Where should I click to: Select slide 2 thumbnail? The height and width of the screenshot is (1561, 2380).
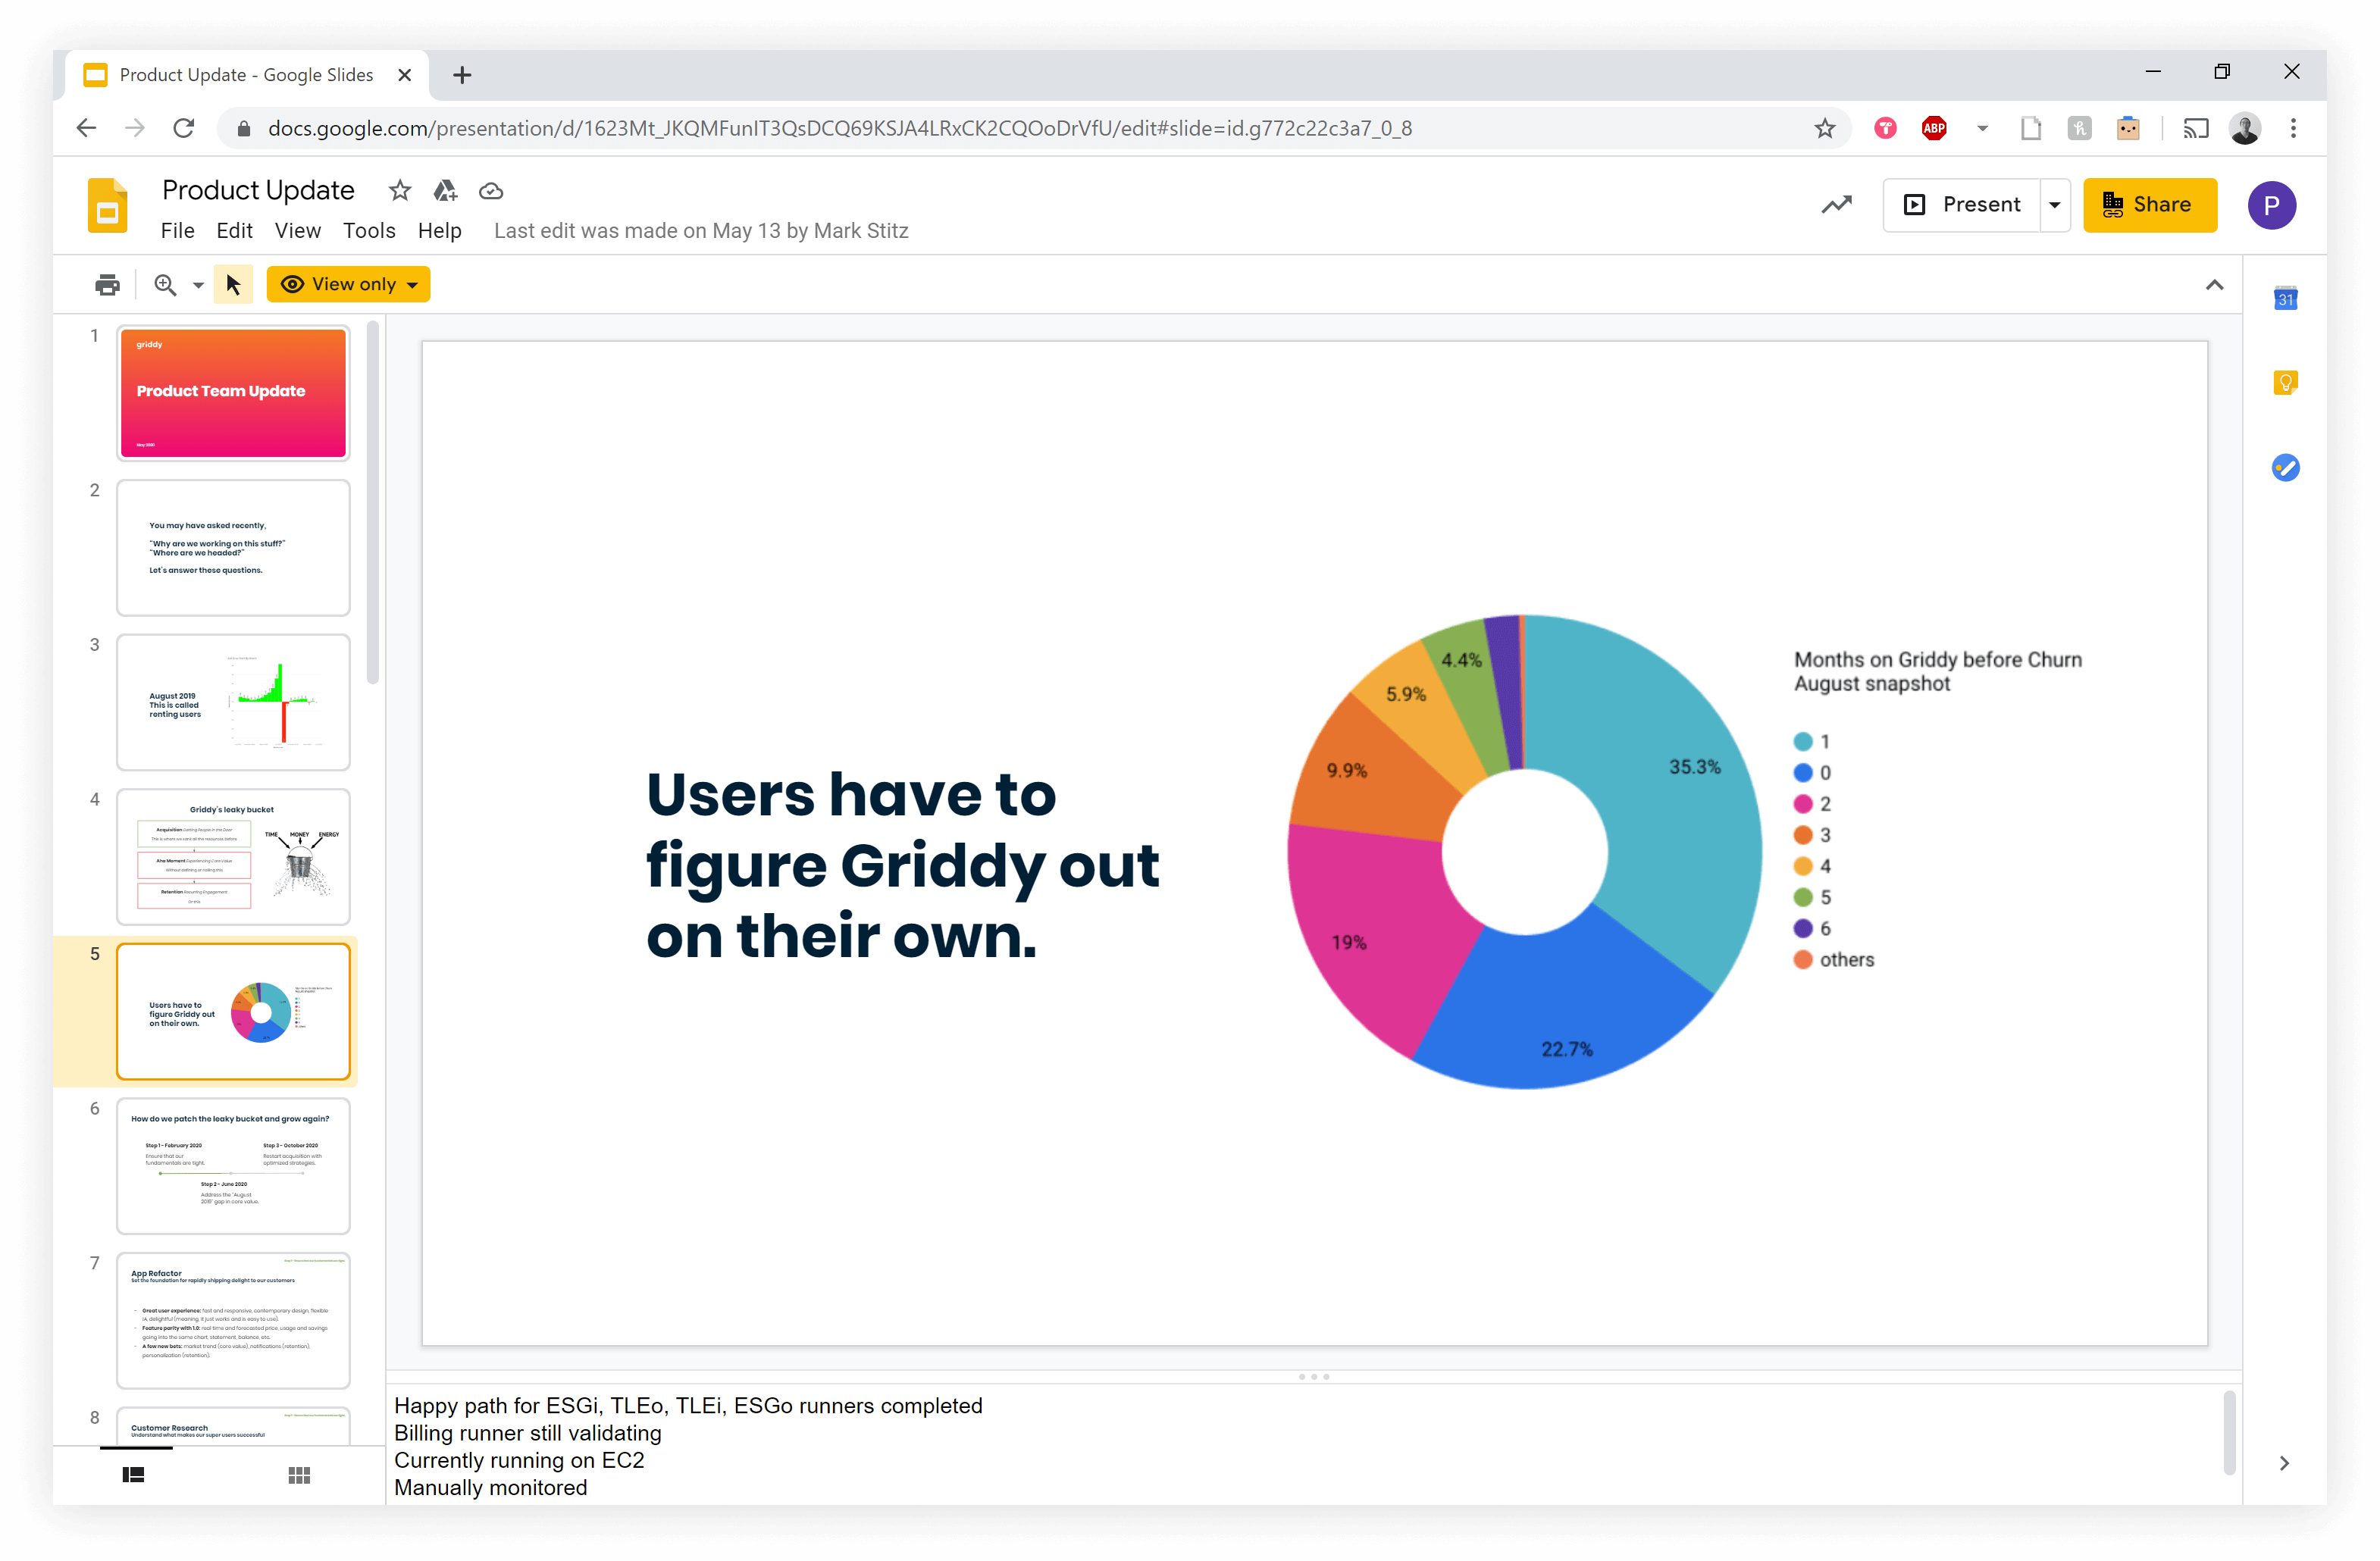233,548
